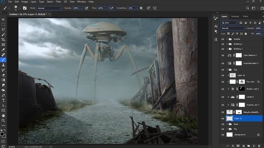Open the brush settings panel toggle

click(x=25, y=8)
